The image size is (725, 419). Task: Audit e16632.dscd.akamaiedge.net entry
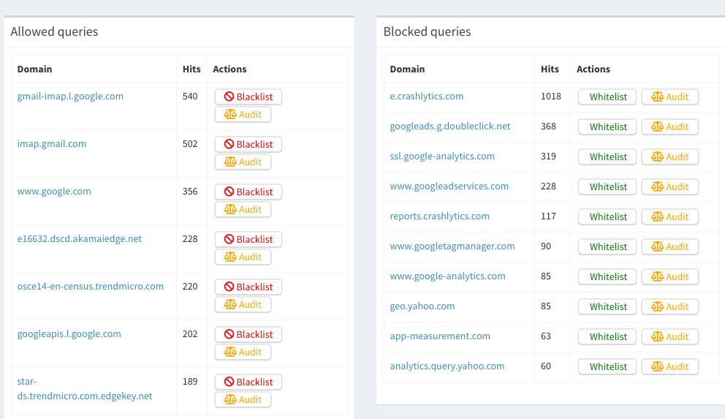click(243, 257)
